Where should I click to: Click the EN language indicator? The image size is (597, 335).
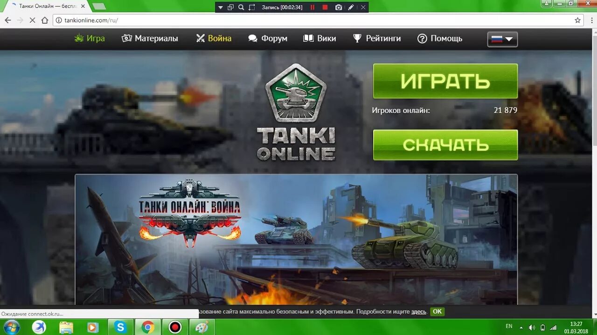pyautogui.click(x=509, y=327)
